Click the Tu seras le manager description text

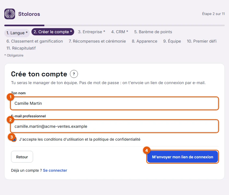[x=108, y=83]
